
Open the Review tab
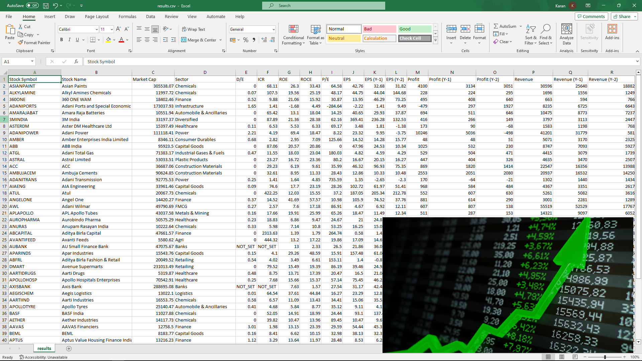coord(172,16)
